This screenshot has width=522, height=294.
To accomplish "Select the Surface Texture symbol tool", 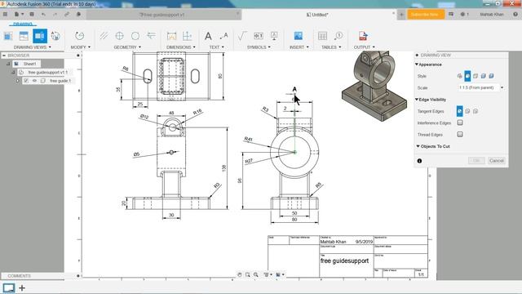I will click(x=242, y=36).
